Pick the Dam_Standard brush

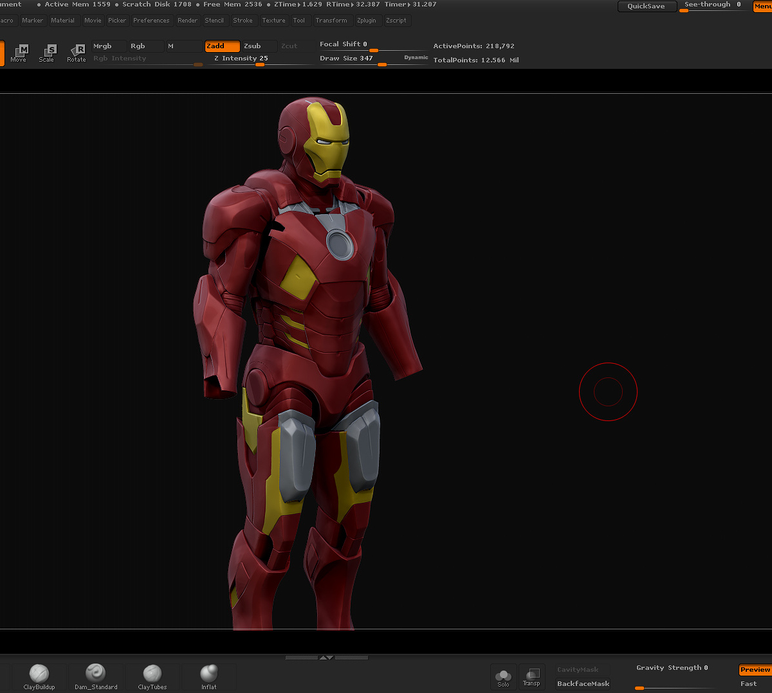(x=96, y=677)
